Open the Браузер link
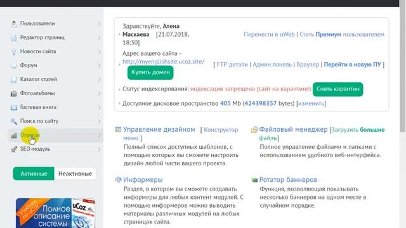 [x=308, y=65]
